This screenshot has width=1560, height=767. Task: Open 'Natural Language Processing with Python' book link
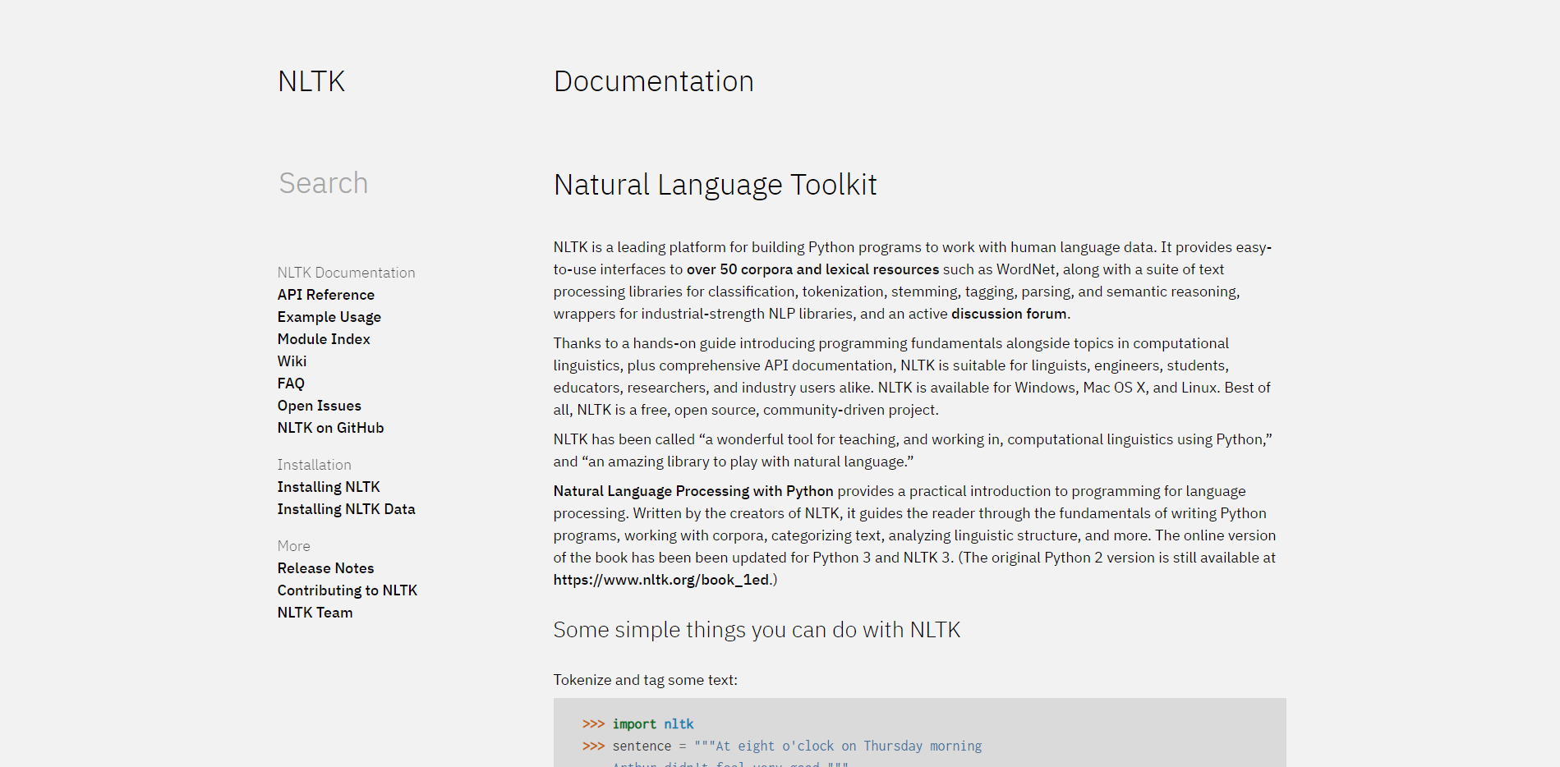coord(693,491)
